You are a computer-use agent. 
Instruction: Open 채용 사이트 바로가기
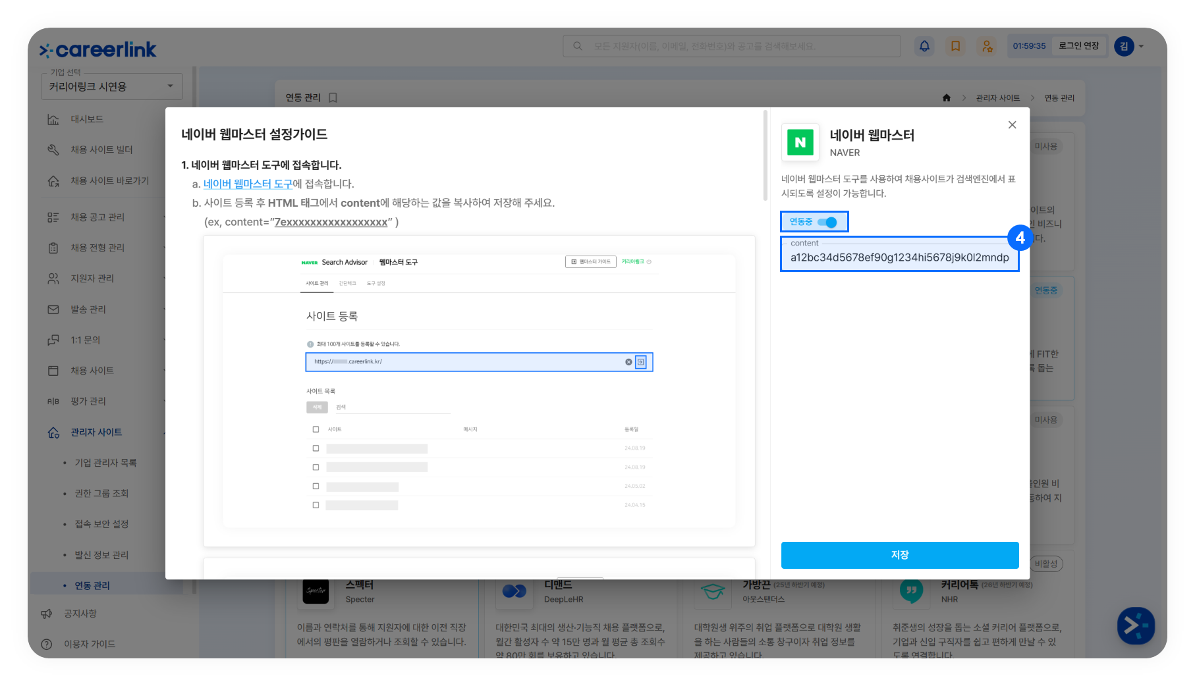(x=109, y=180)
